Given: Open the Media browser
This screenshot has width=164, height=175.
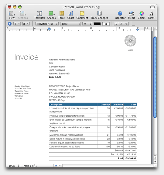Looking at the screenshot, I should coord(132,15).
